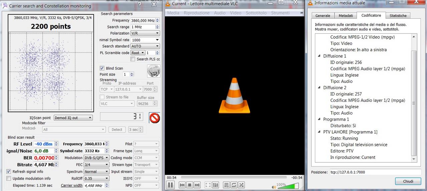
Task: Click the VLC cone logo in video area
Action: click(234, 95)
